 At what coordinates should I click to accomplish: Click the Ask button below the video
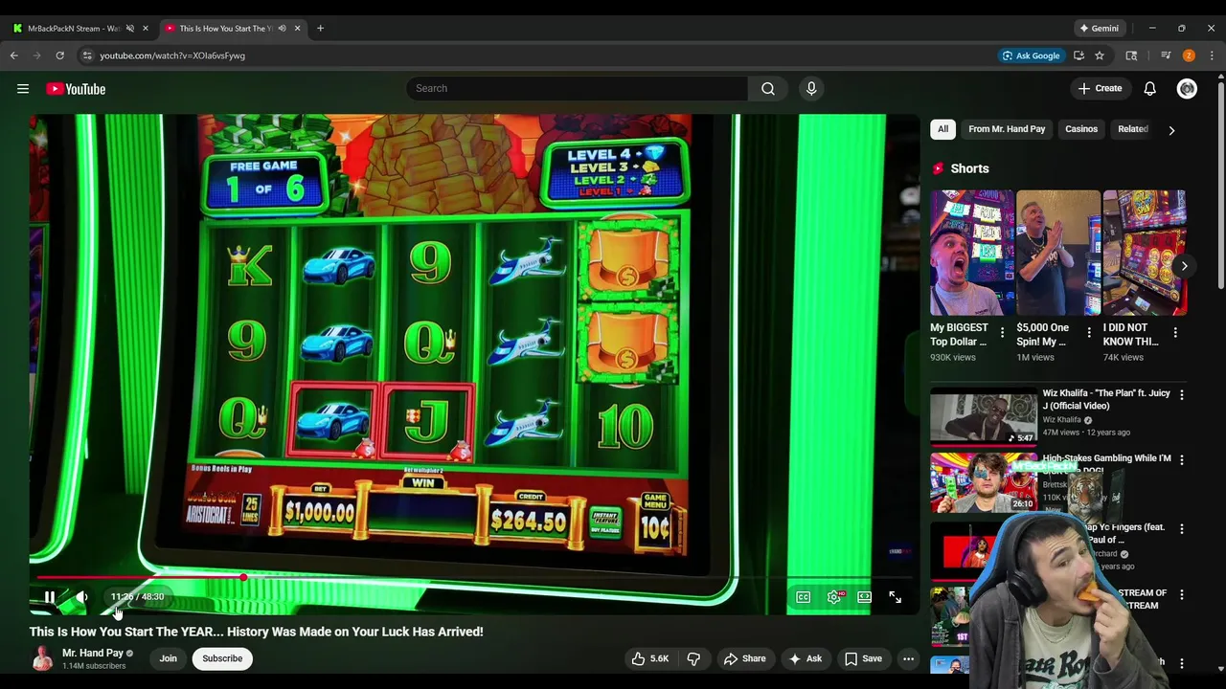[x=805, y=658]
